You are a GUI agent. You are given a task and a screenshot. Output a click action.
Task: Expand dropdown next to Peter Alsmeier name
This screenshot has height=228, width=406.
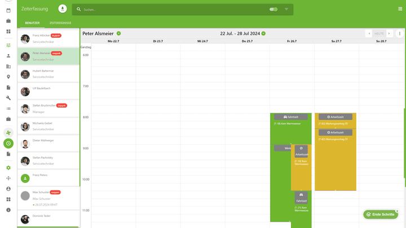point(118,34)
